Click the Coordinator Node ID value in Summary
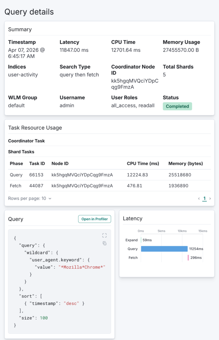The width and height of the screenshot is (219, 340). pos(135,84)
